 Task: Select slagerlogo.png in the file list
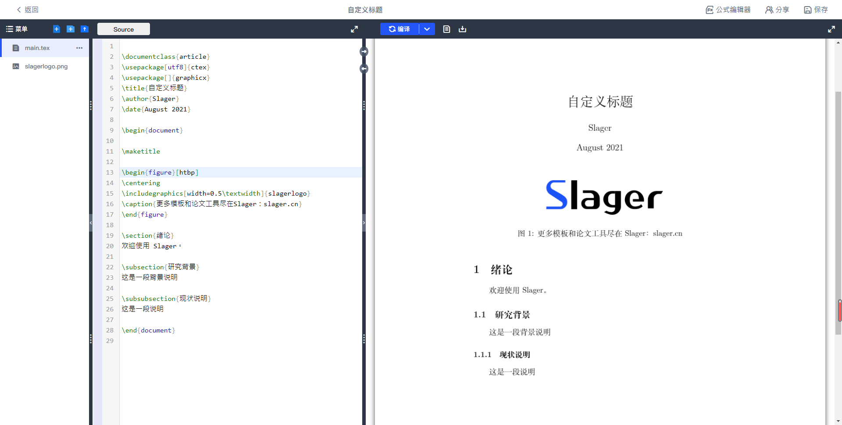[x=45, y=66]
